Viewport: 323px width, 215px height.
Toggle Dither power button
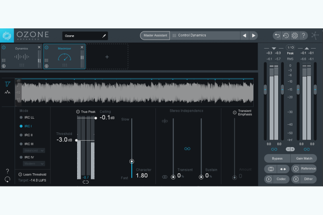pos(296,179)
